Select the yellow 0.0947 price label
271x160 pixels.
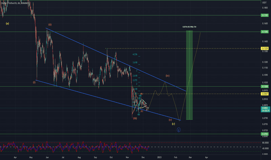click(265, 94)
